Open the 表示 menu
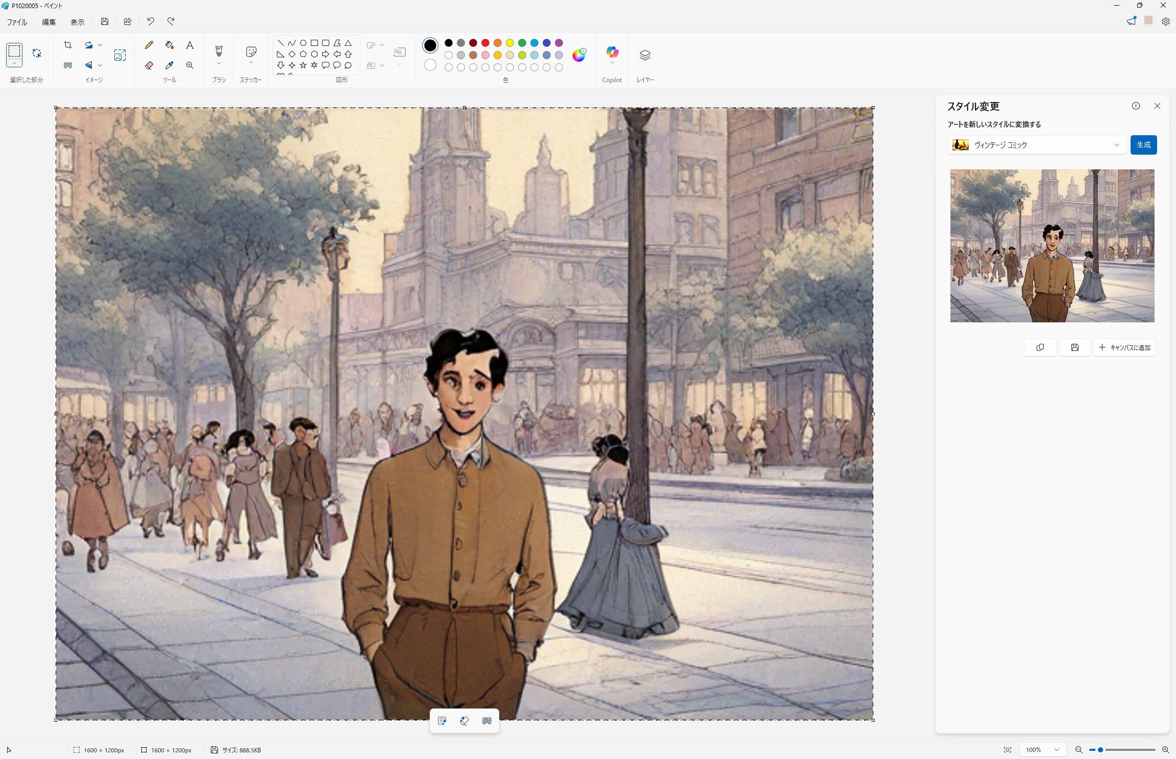The height and width of the screenshot is (759, 1176). pyautogui.click(x=77, y=22)
